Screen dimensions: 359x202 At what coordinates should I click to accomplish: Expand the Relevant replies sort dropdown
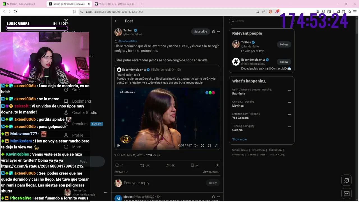121,172
